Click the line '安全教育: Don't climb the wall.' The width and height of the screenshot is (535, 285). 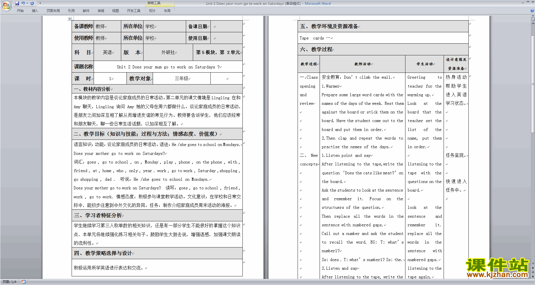pos(357,77)
